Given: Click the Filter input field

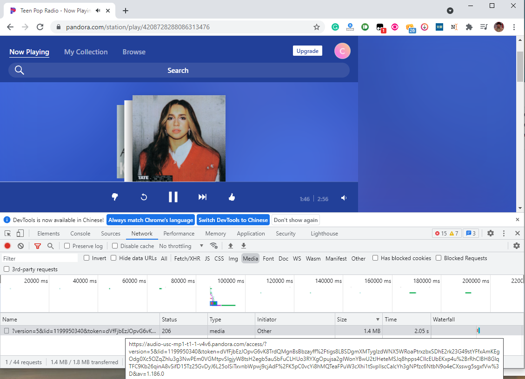Looking at the screenshot, I should (40, 258).
